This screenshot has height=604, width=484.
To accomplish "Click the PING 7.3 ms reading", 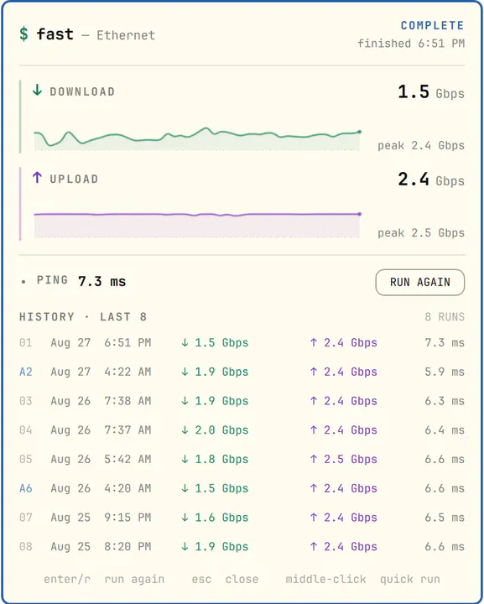I will point(81,281).
